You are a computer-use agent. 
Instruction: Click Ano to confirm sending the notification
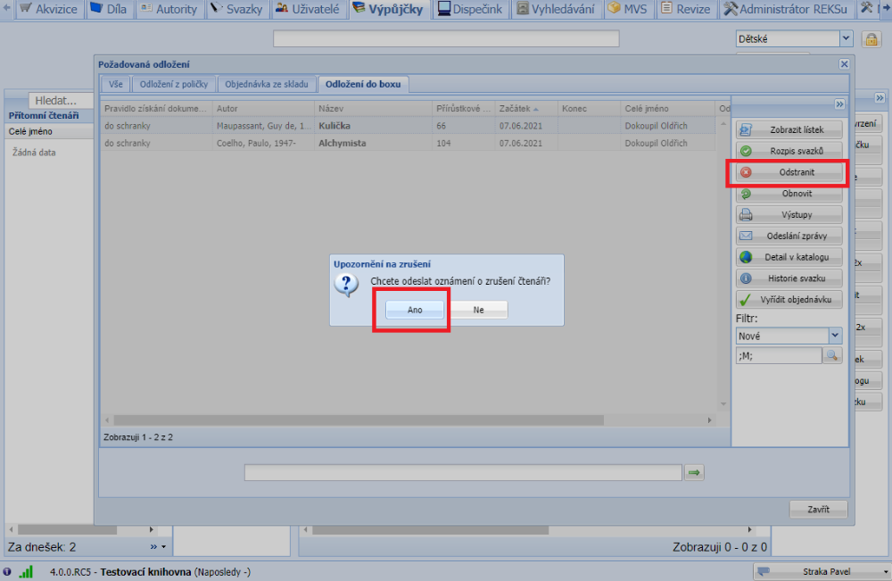[x=414, y=310]
